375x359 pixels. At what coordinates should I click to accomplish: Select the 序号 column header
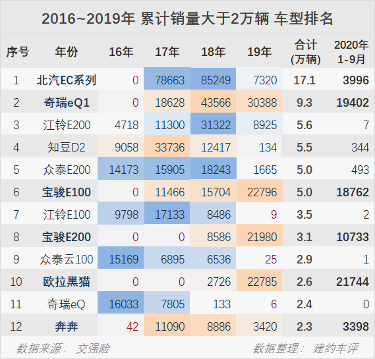(17, 52)
